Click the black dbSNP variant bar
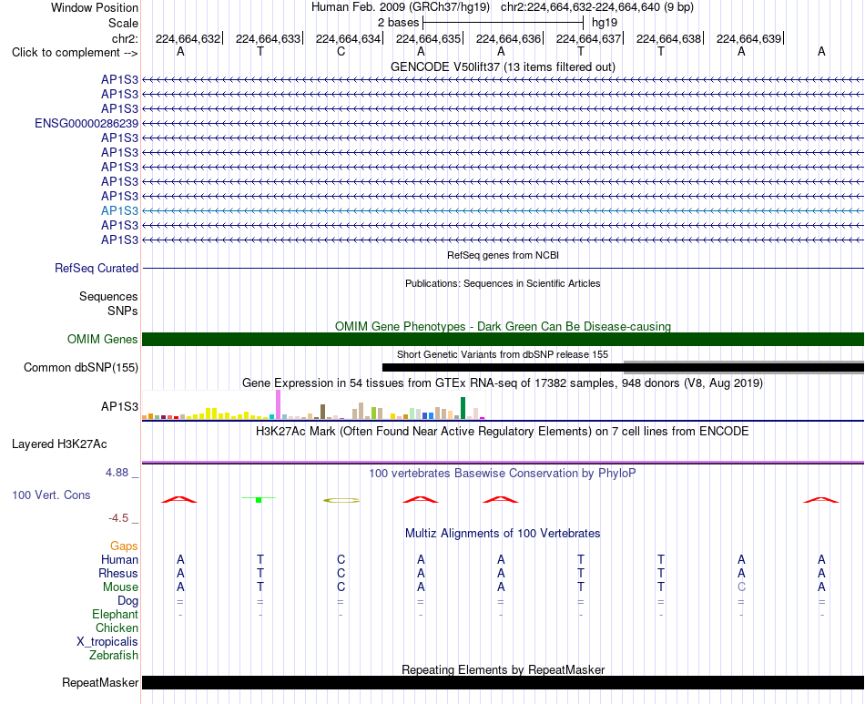 coord(623,367)
